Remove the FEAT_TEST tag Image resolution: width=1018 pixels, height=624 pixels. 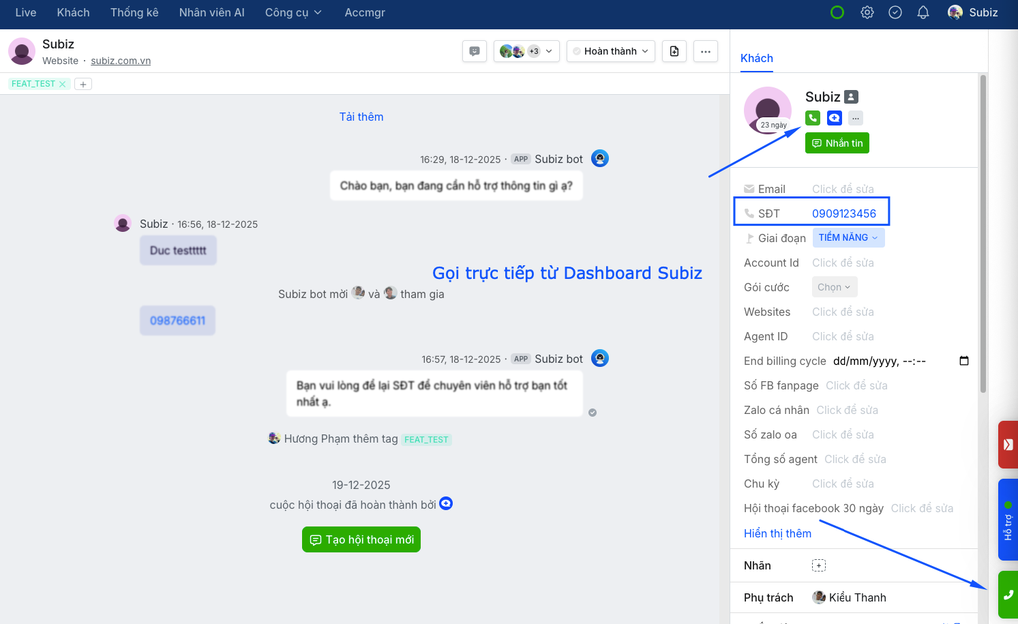coord(63,84)
